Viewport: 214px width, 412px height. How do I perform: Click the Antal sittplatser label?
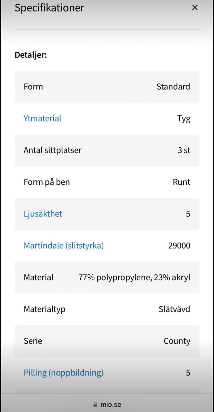pos(53,150)
